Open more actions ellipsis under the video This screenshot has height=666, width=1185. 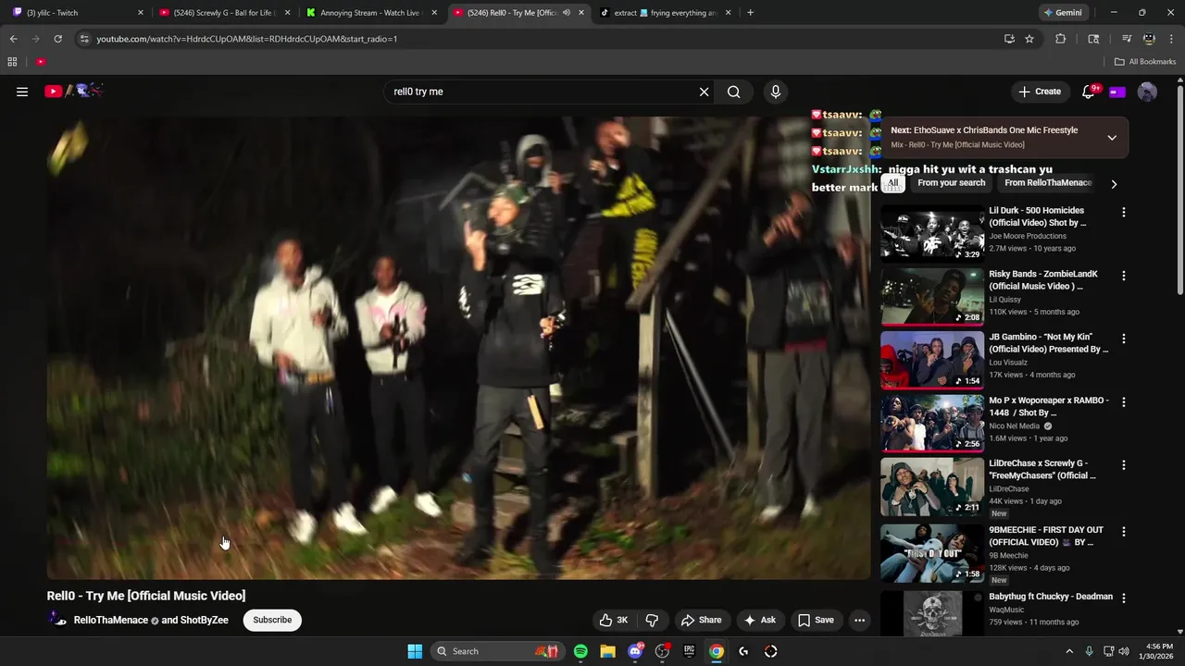[x=860, y=620]
